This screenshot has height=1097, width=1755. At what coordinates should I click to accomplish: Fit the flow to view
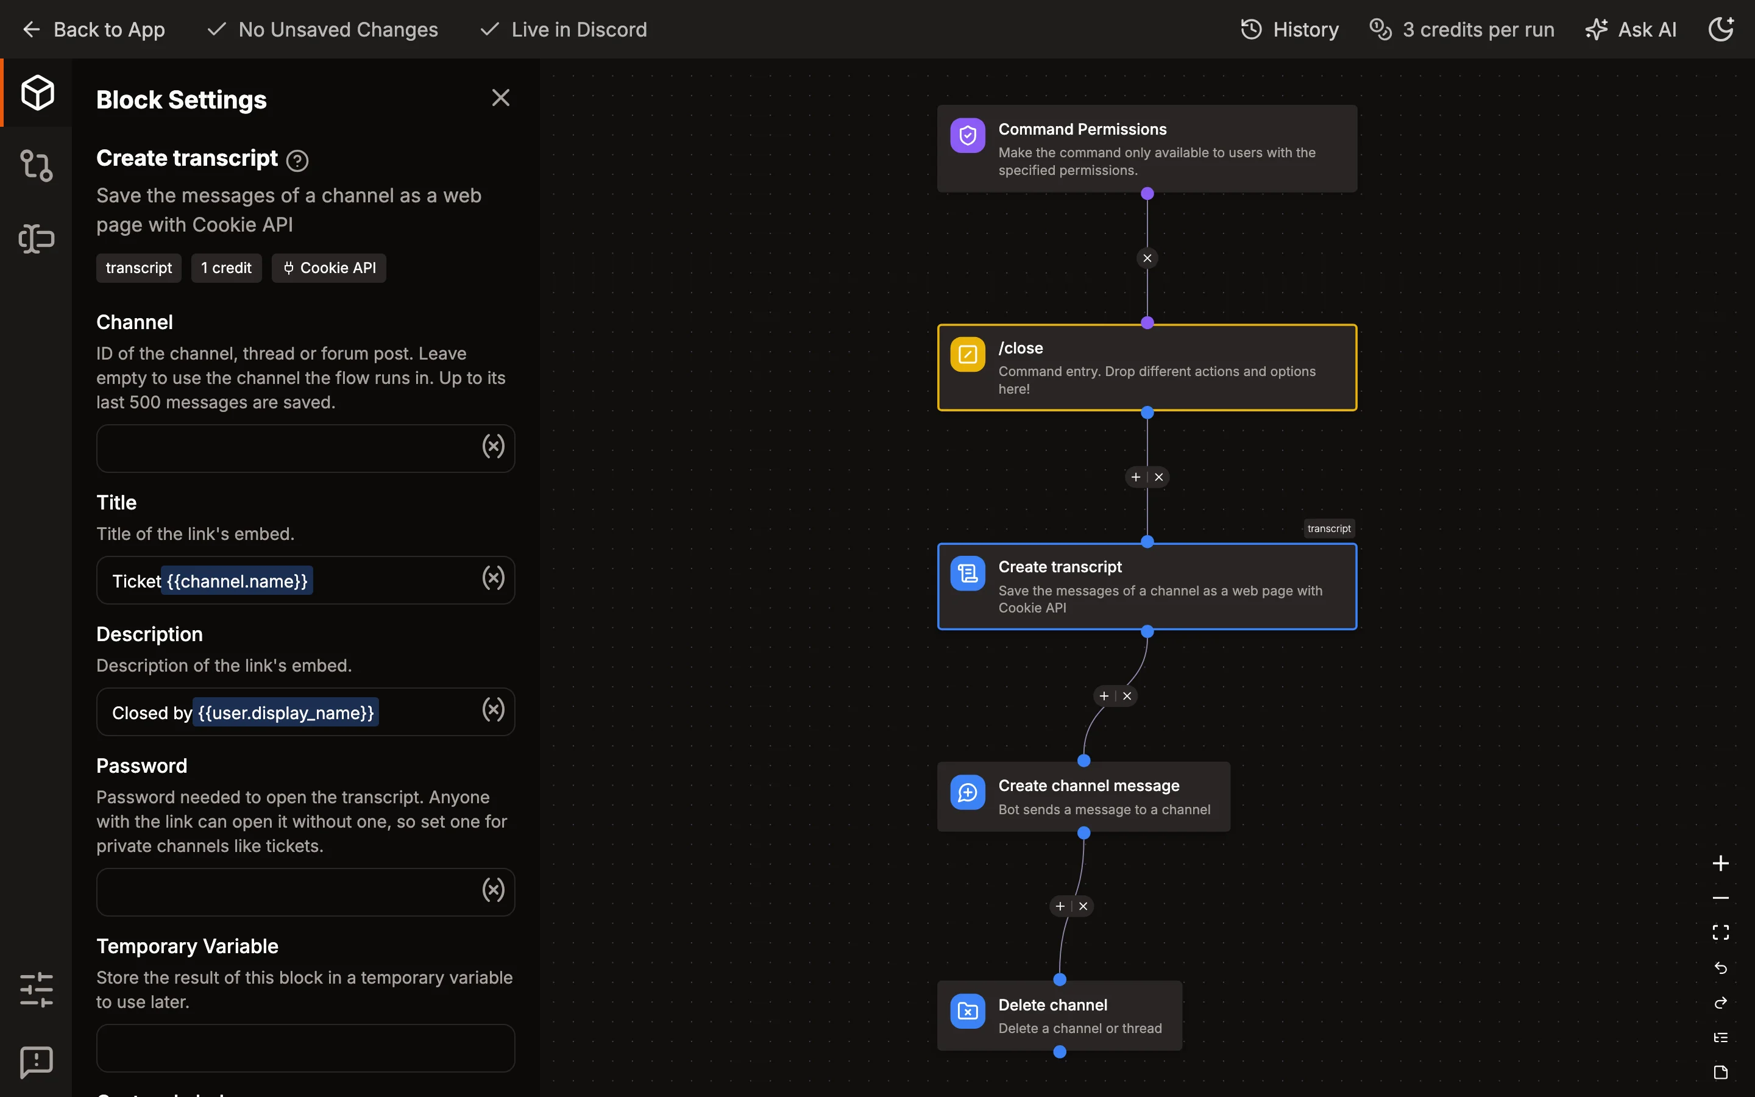[1720, 932]
